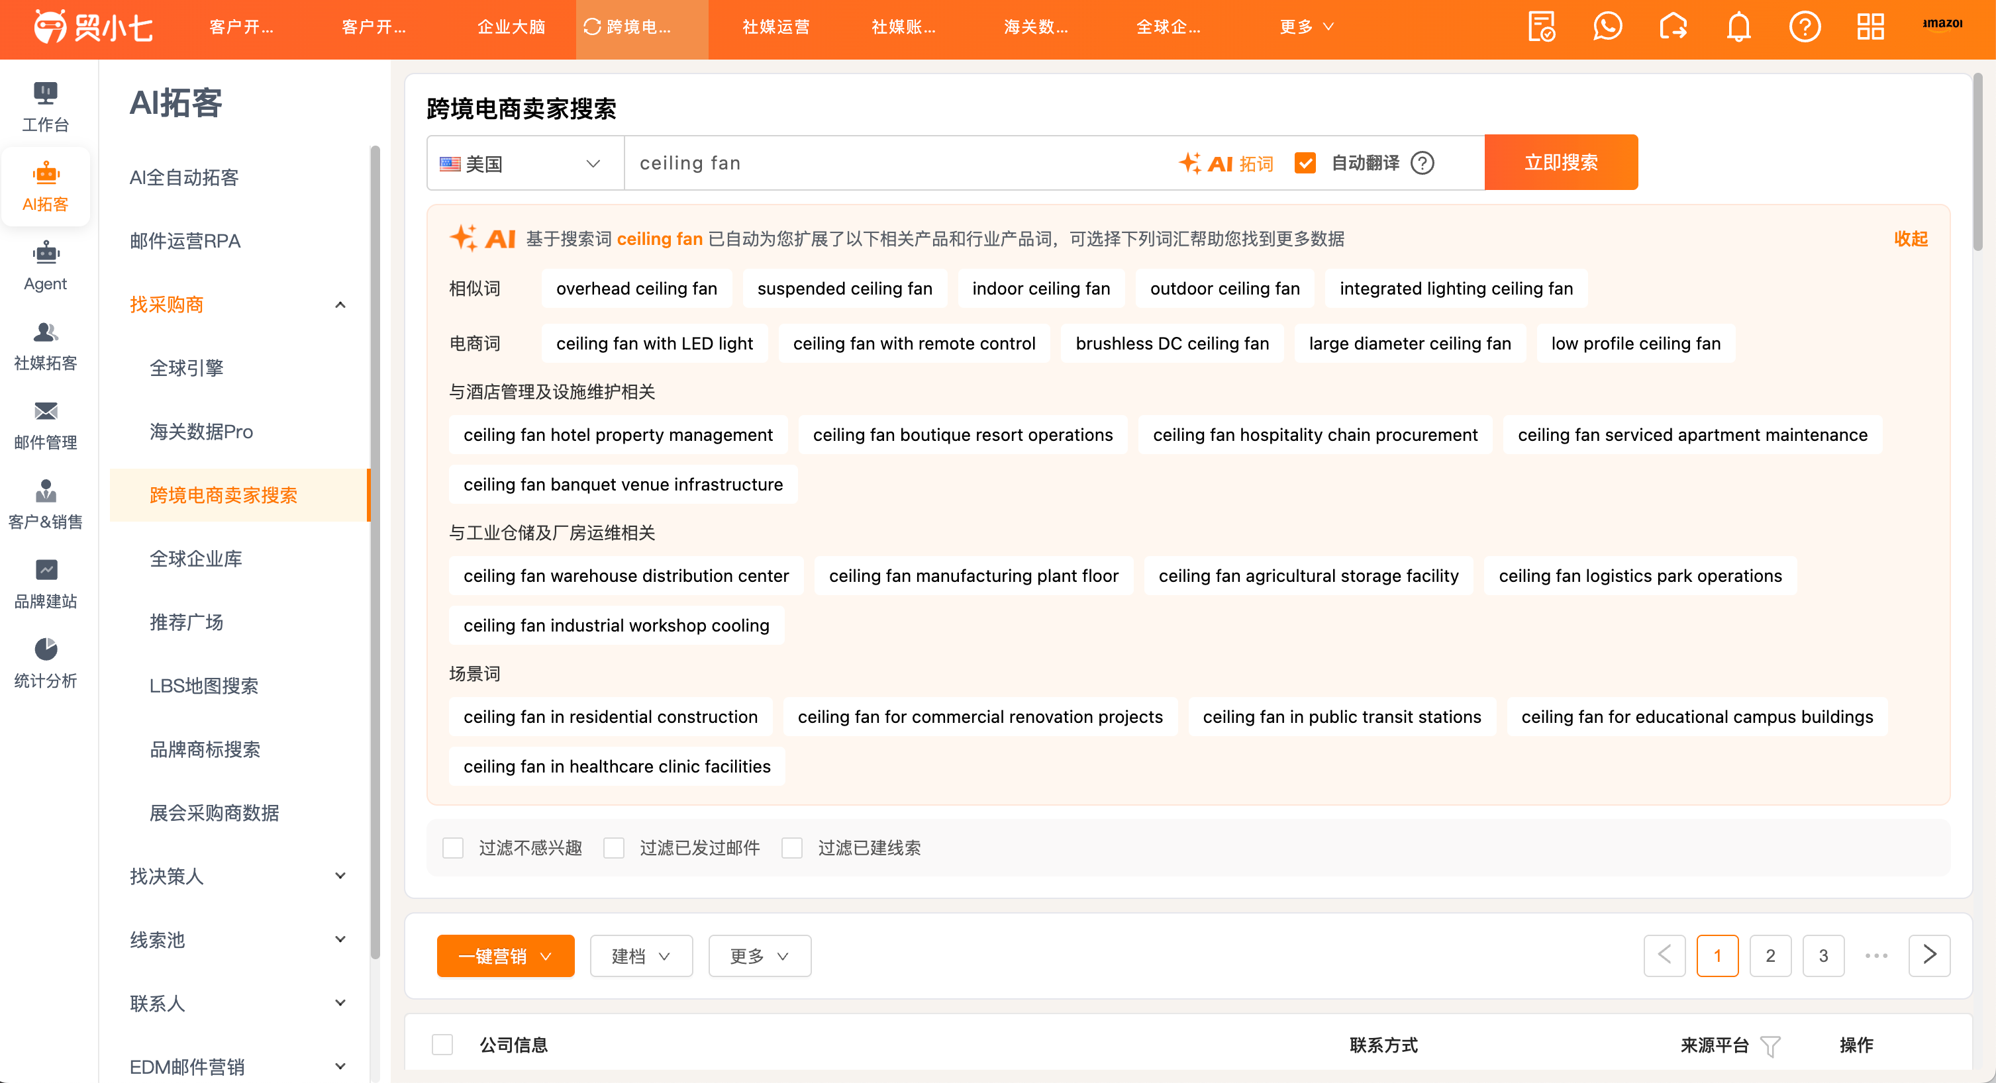The height and width of the screenshot is (1083, 1996).
Task: Click the help question mark in top bar
Action: [x=1805, y=27]
